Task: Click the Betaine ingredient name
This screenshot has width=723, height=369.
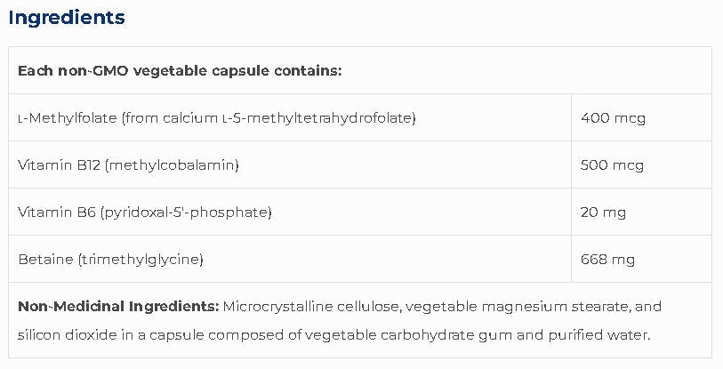Action: tap(43, 259)
